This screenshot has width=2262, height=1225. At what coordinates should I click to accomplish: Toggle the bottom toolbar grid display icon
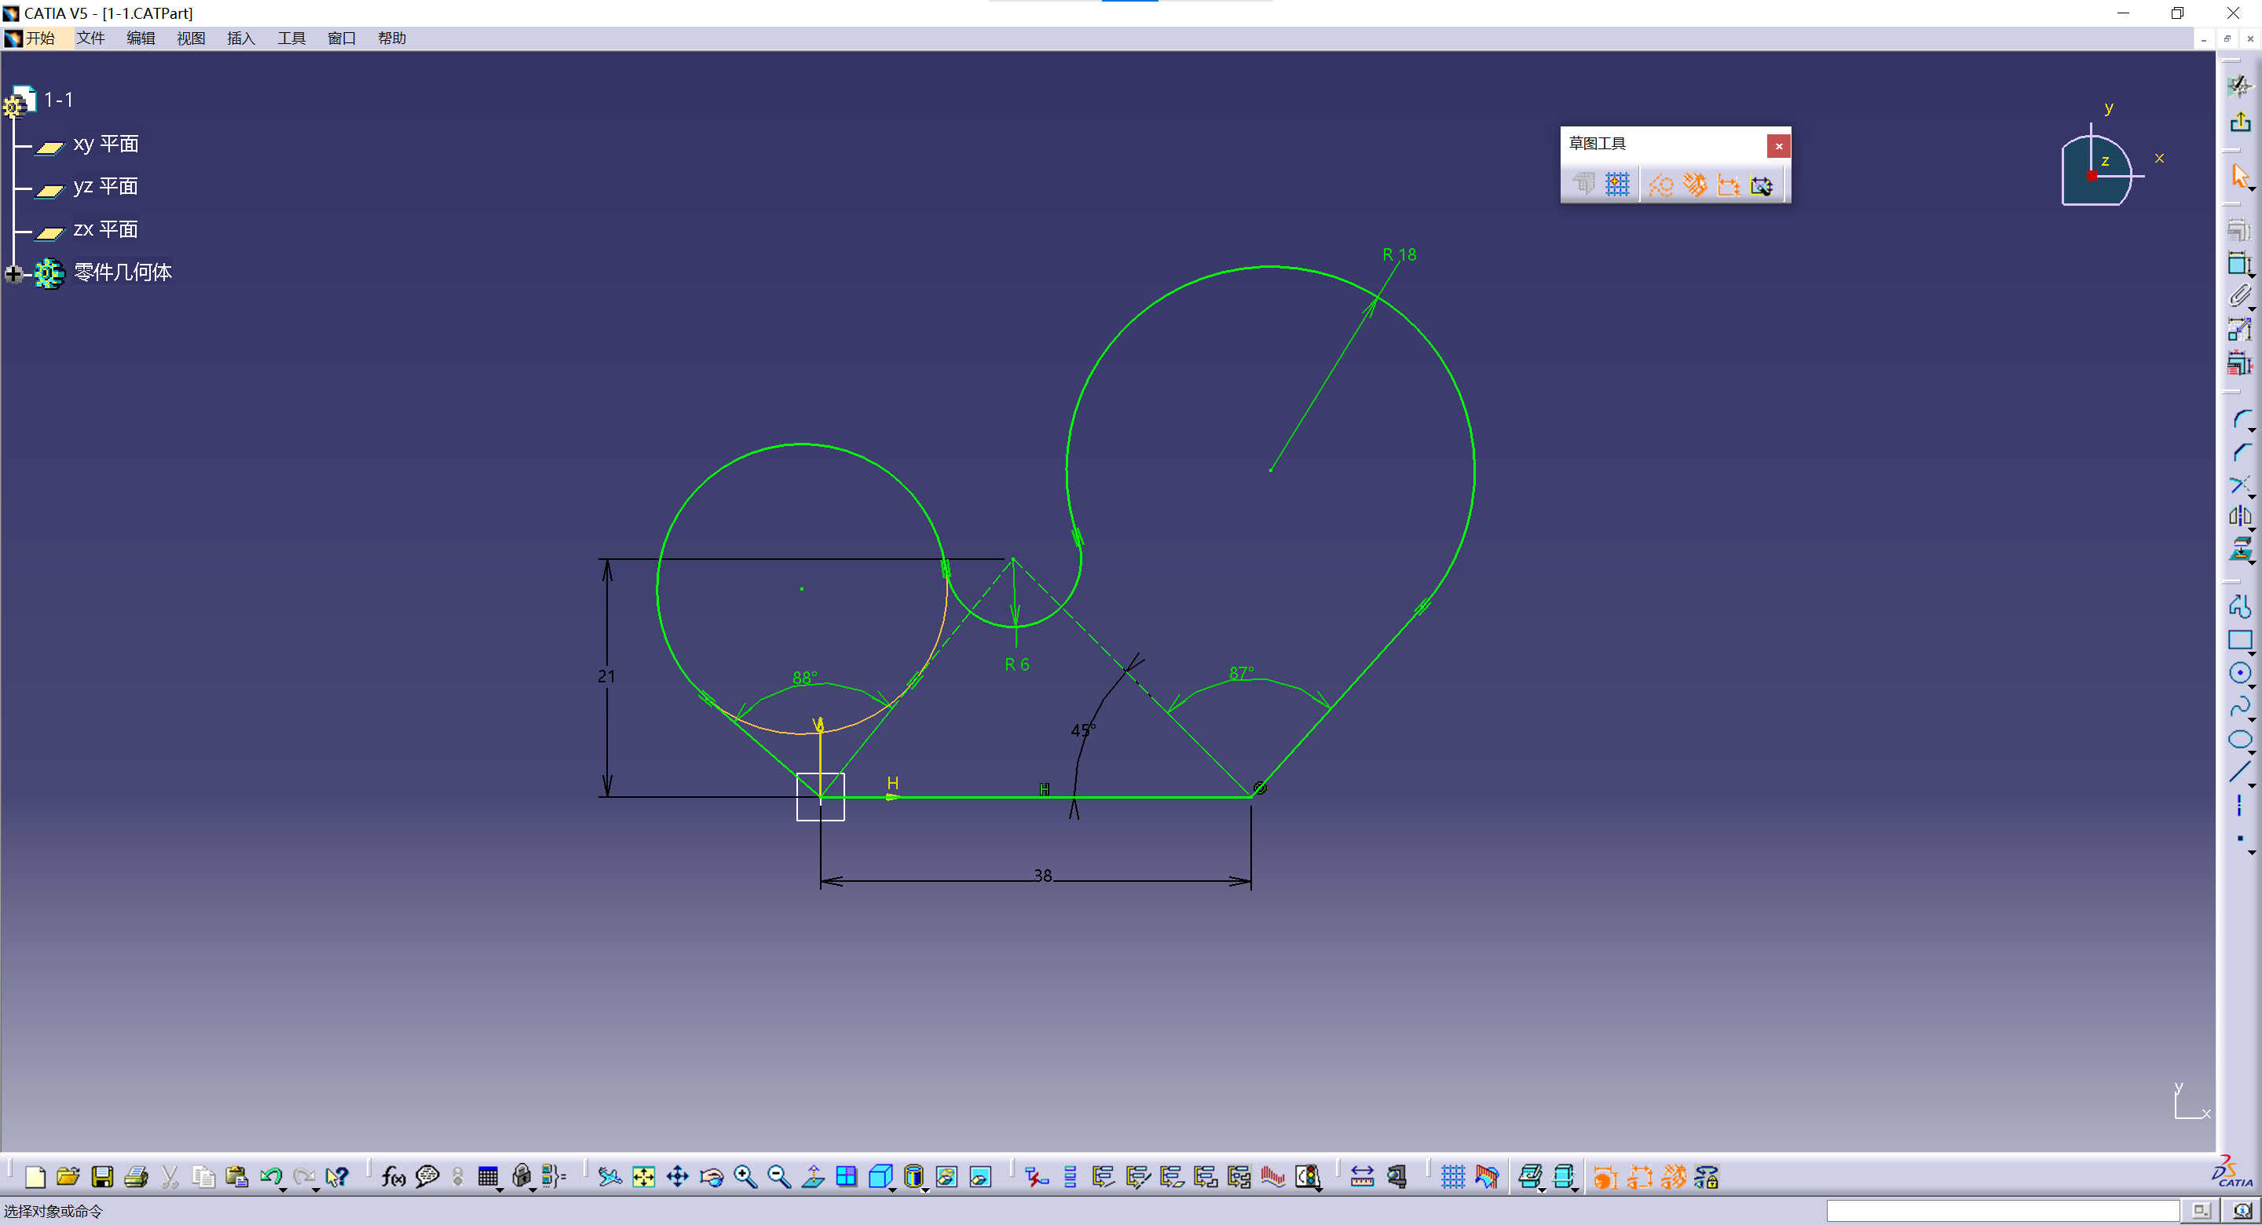coord(1452,1176)
